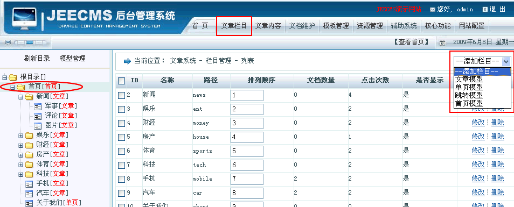Screen dimensions: 514x207
Task: Open the 核心功能 tab
Action: click(437, 26)
